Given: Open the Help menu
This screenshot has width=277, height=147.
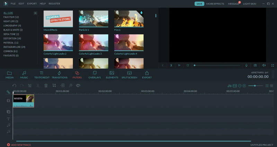Looking at the screenshot, I should pyautogui.click(x=43, y=3).
